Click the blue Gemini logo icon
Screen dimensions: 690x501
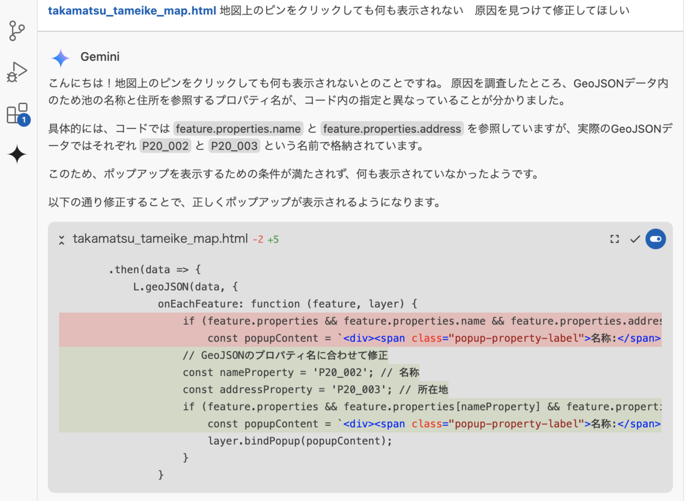tap(60, 58)
